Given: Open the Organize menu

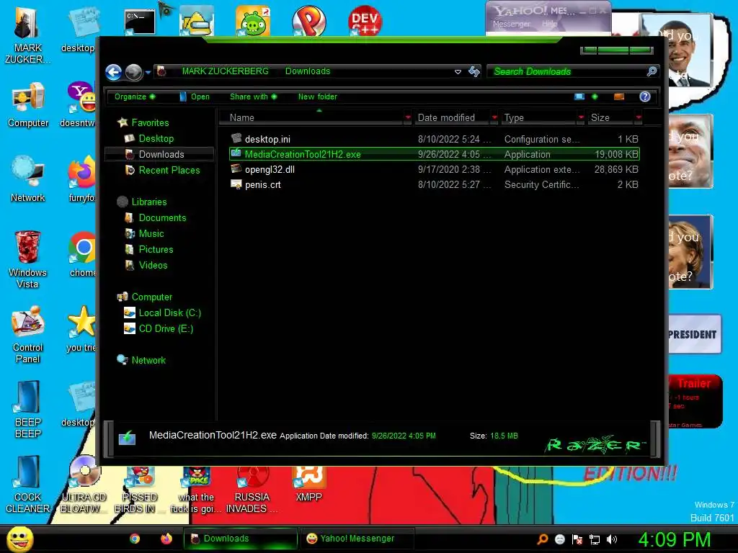Looking at the screenshot, I should [x=135, y=96].
